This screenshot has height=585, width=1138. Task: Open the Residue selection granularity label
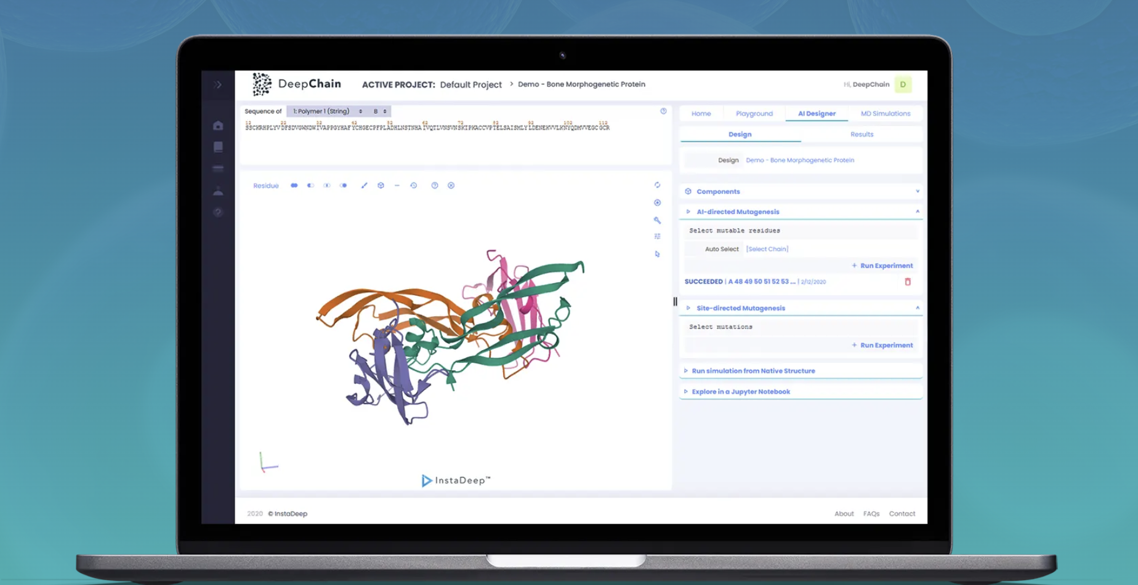pos(266,186)
